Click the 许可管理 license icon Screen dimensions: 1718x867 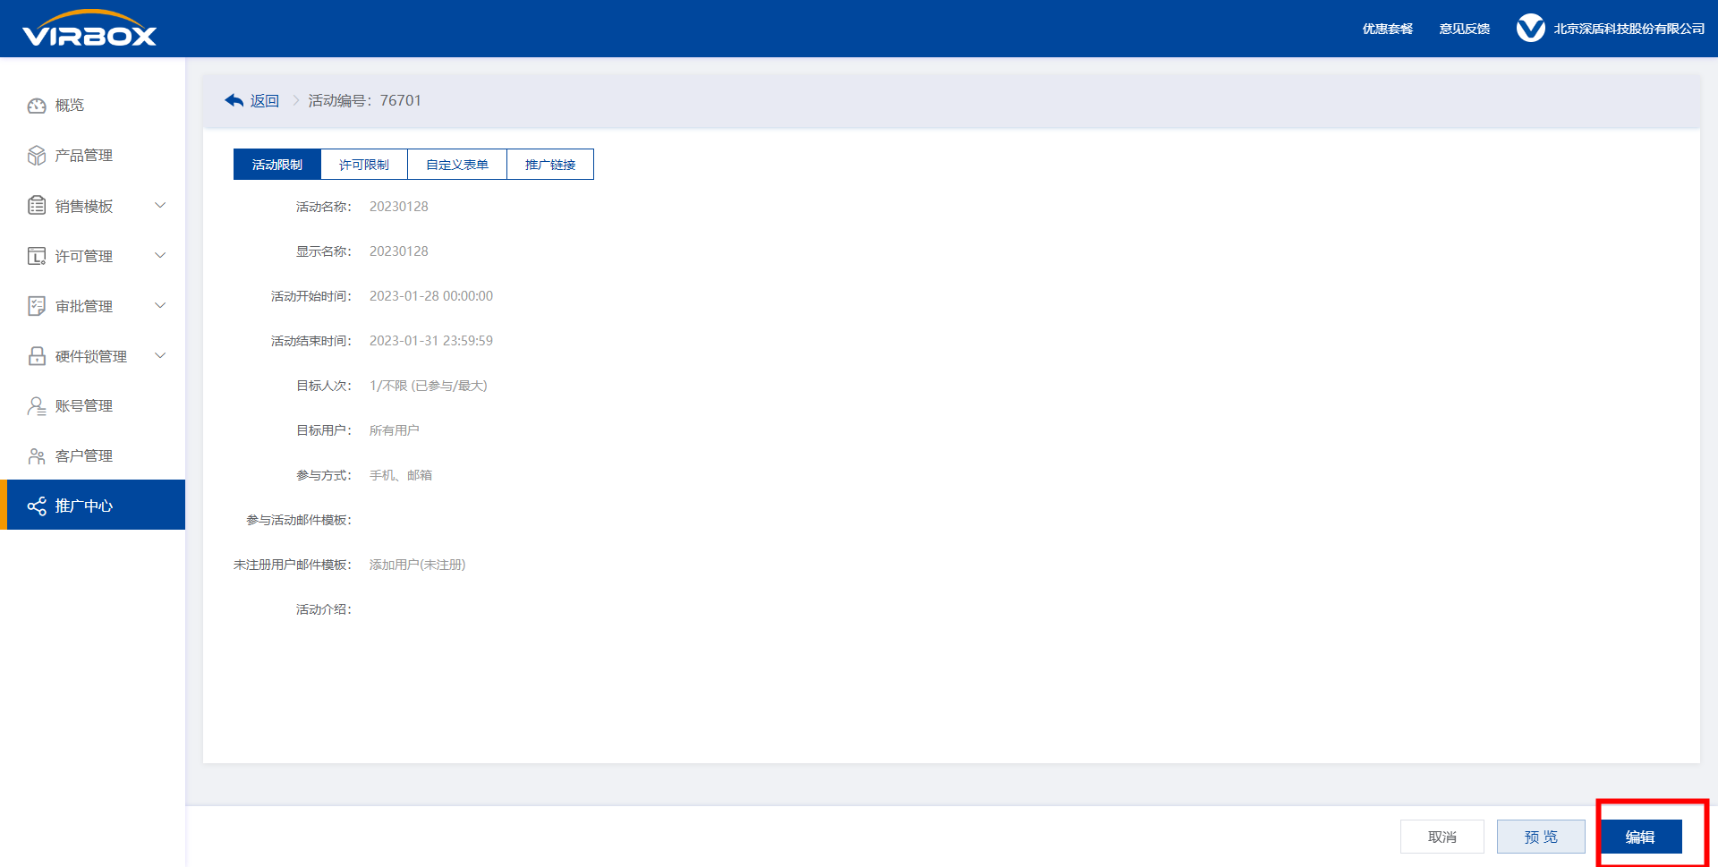coord(37,256)
